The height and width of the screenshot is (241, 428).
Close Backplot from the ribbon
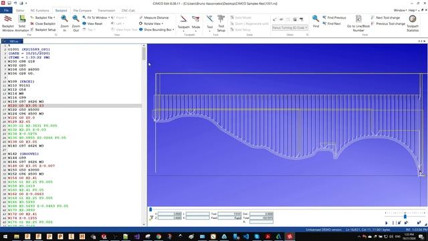click(43, 23)
